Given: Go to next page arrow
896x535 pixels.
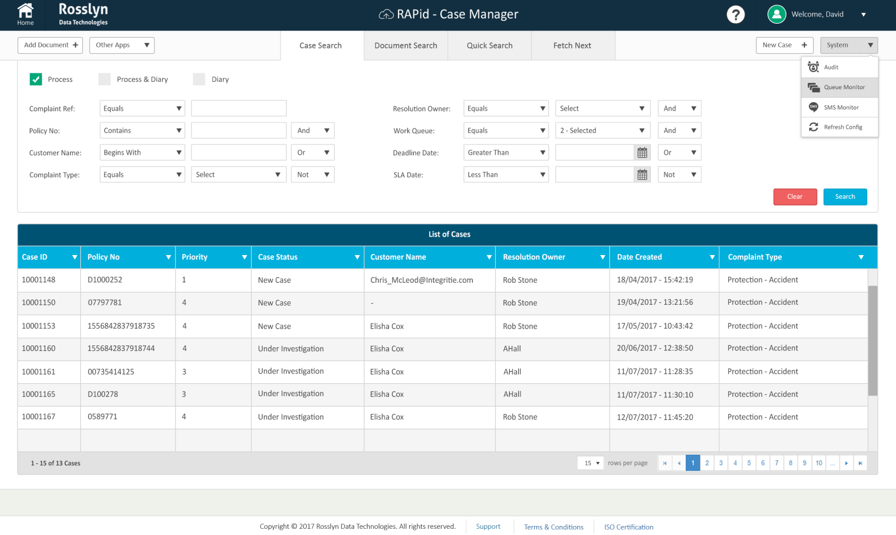Looking at the screenshot, I should (846, 463).
